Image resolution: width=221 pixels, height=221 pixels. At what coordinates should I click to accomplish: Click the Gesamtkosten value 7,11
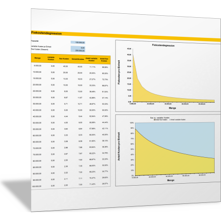tap(81, 178)
